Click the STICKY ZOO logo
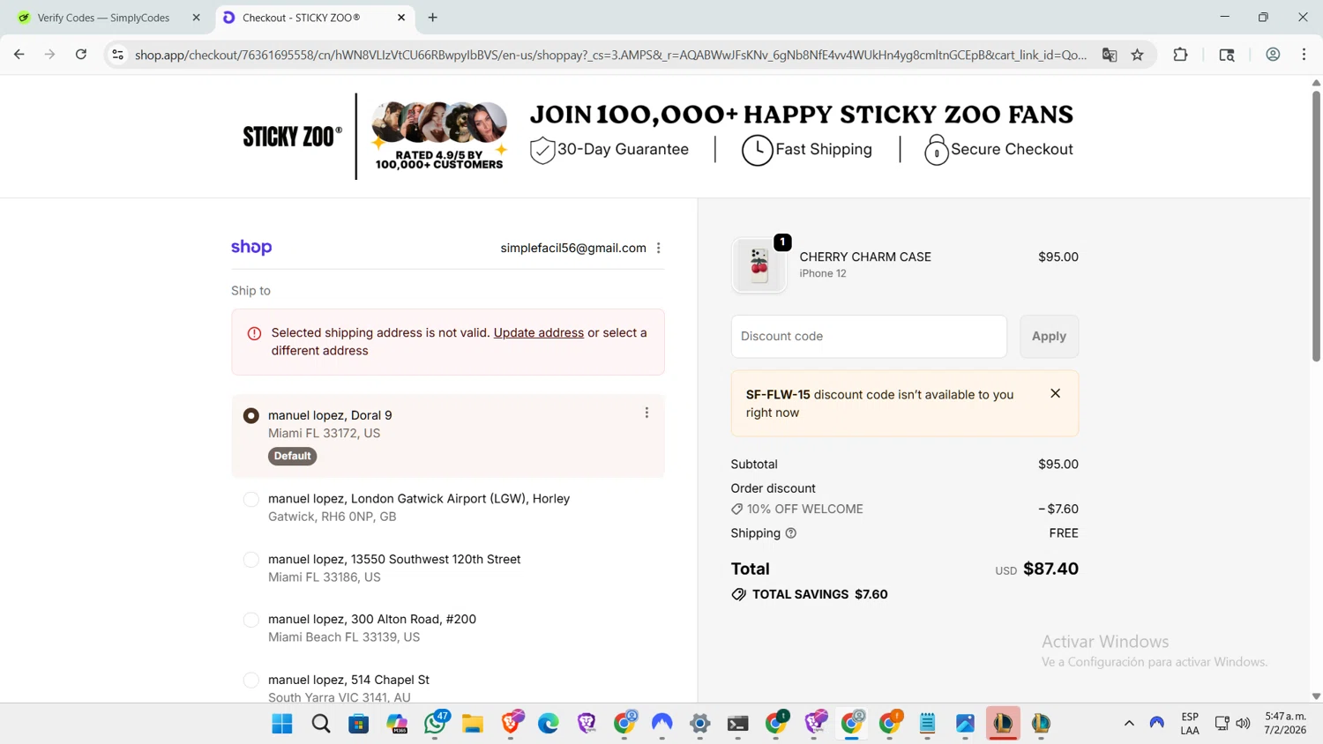 click(x=292, y=137)
